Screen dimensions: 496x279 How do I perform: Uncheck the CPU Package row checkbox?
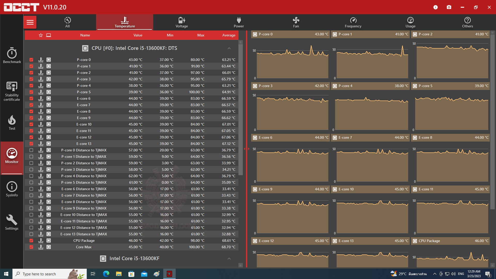(31, 241)
